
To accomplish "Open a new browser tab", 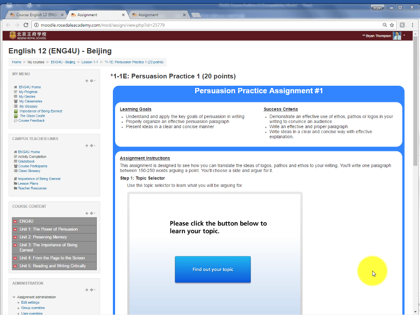I will tap(196, 15).
